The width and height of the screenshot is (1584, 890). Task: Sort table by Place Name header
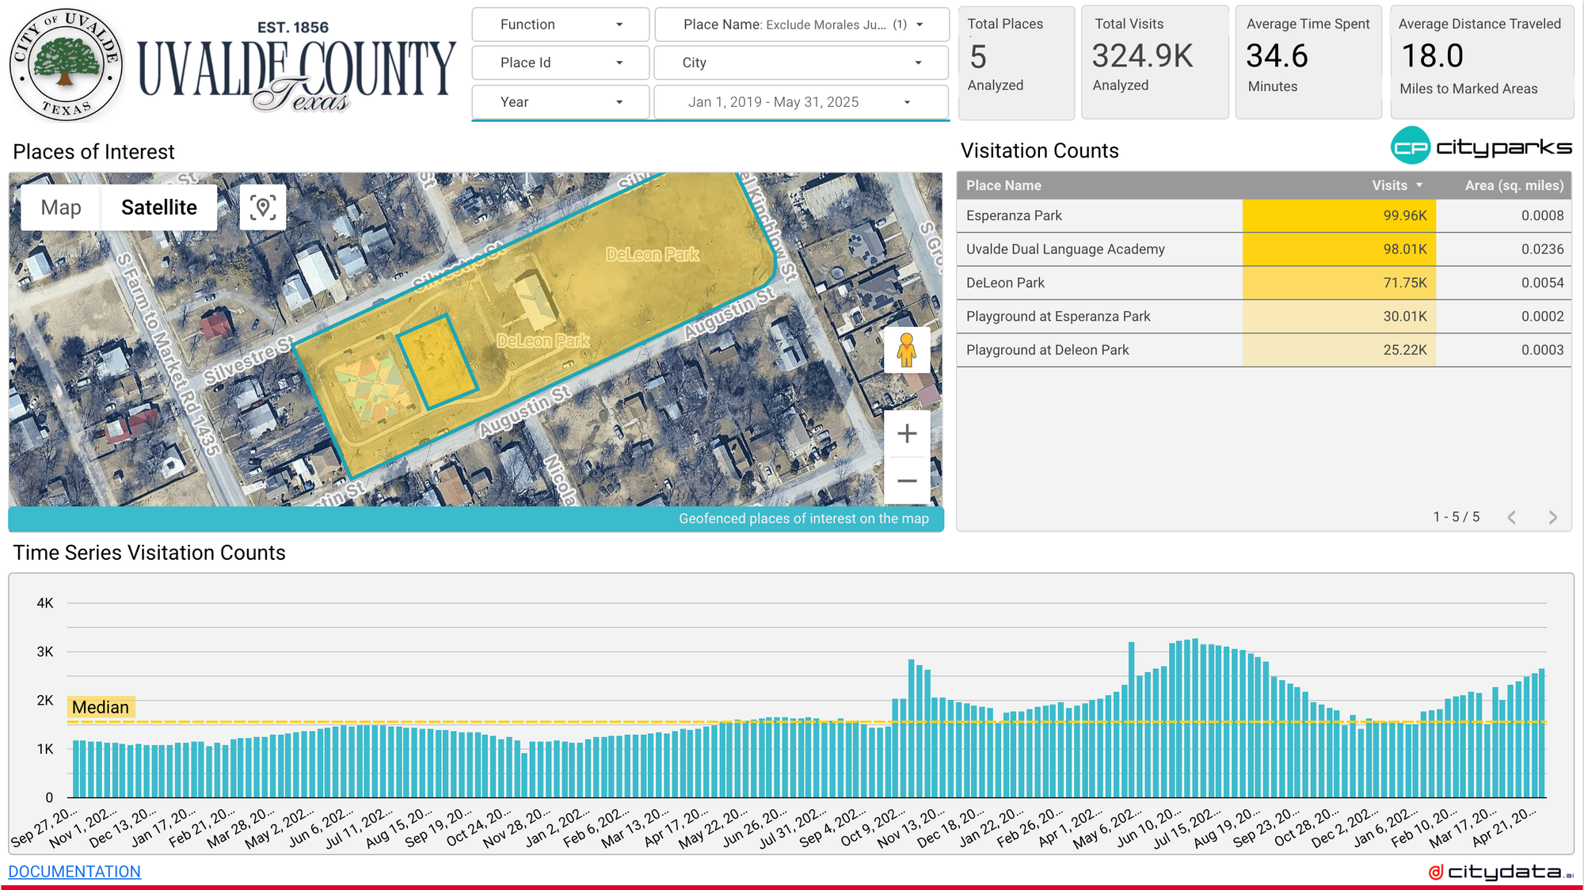pyautogui.click(x=1003, y=185)
